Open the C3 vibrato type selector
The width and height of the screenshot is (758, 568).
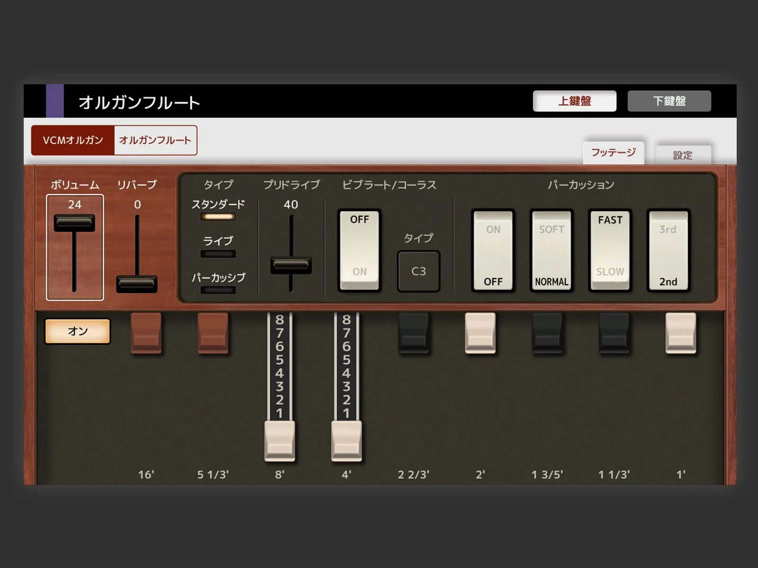click(418, 271)
